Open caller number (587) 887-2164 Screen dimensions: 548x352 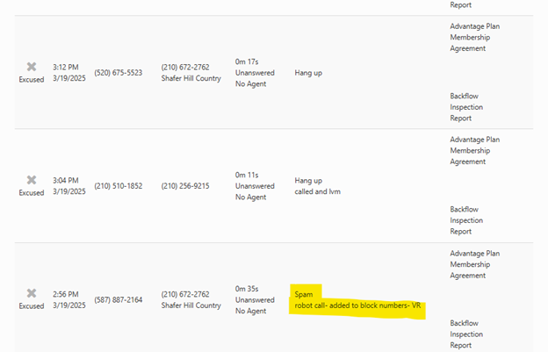coord(119,299)
